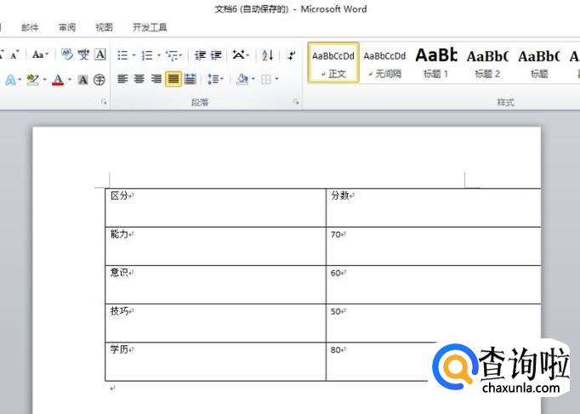The width and height of the screenshot is (580, 414).
Task: Toggle character shading button
Action: [83, 80]
